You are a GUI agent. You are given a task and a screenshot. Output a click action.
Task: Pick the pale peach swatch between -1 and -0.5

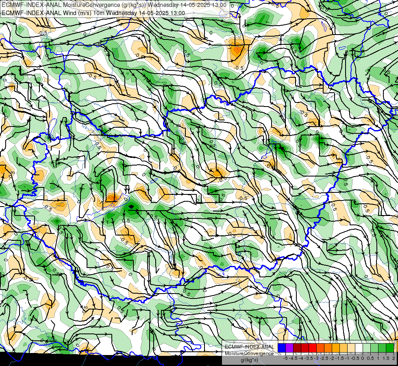point(351,348)
